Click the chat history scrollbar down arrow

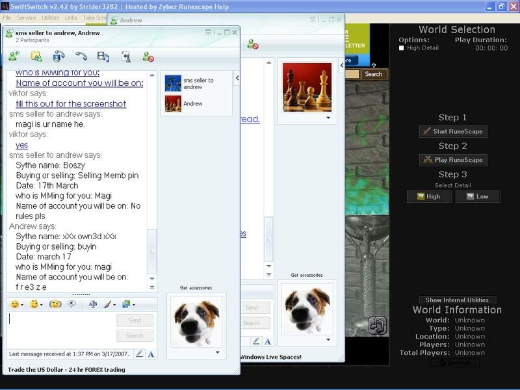pos(152,279)
